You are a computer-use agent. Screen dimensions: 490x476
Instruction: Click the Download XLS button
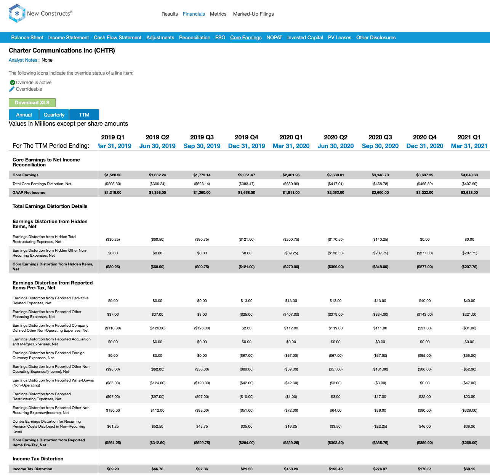(x=32, y=102)
